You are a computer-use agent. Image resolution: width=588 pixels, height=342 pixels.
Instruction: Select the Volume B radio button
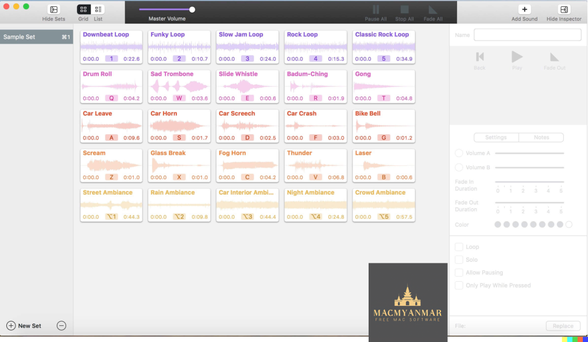459,168
